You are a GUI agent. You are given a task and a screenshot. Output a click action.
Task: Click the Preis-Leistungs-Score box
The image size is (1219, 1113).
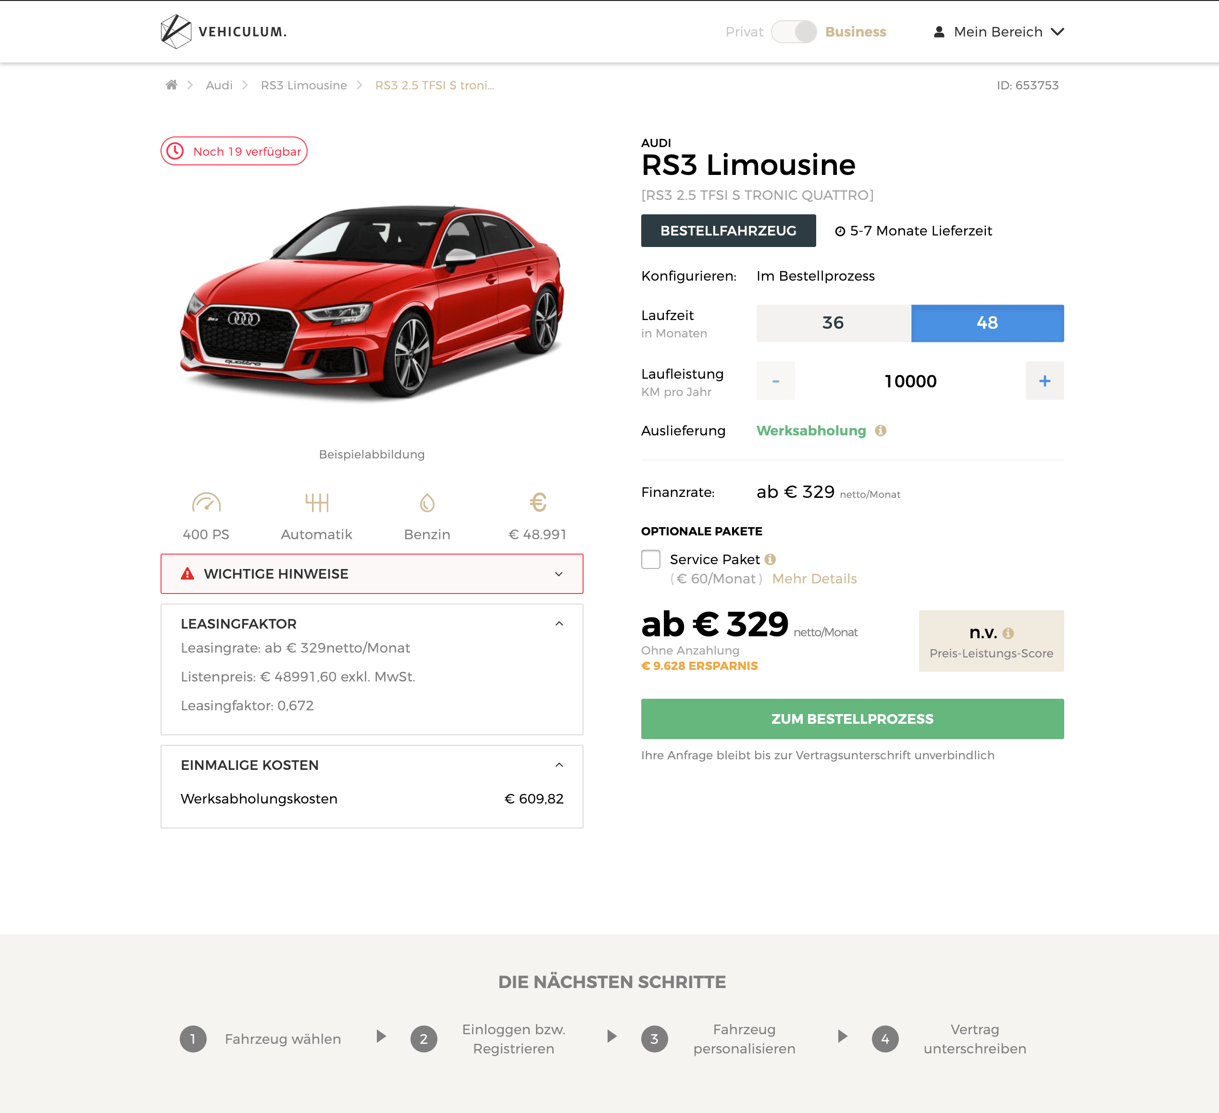coord(992,641)
